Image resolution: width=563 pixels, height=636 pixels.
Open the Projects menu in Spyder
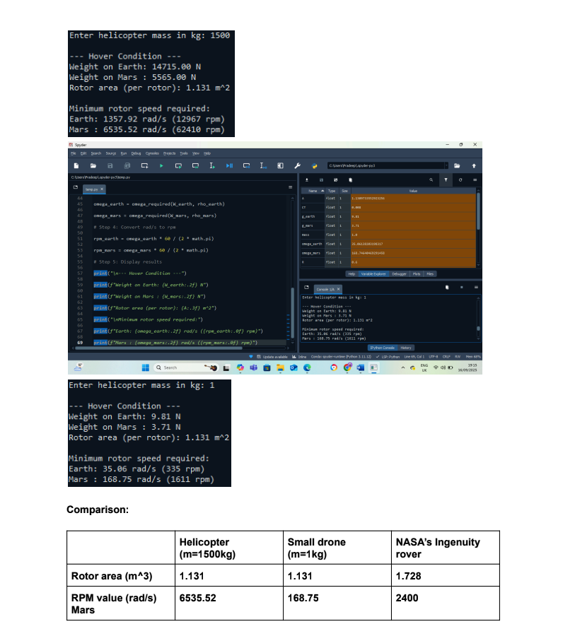coord(169,153)
